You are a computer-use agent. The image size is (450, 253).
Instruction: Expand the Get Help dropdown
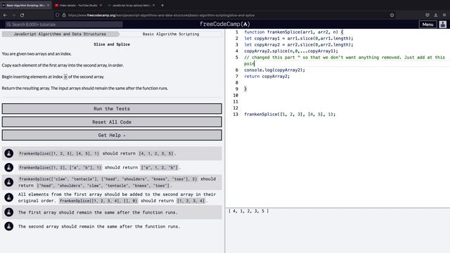click(112, 135)
